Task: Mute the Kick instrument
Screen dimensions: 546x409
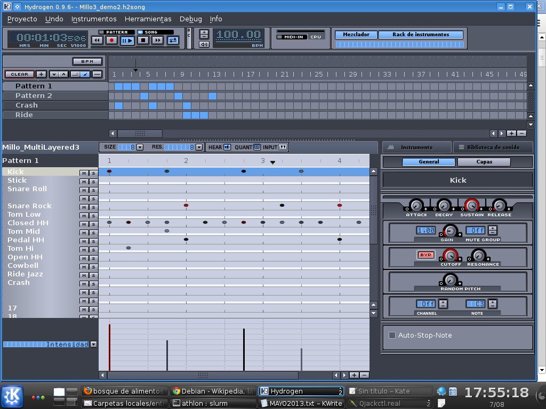Action: [84, 173]
